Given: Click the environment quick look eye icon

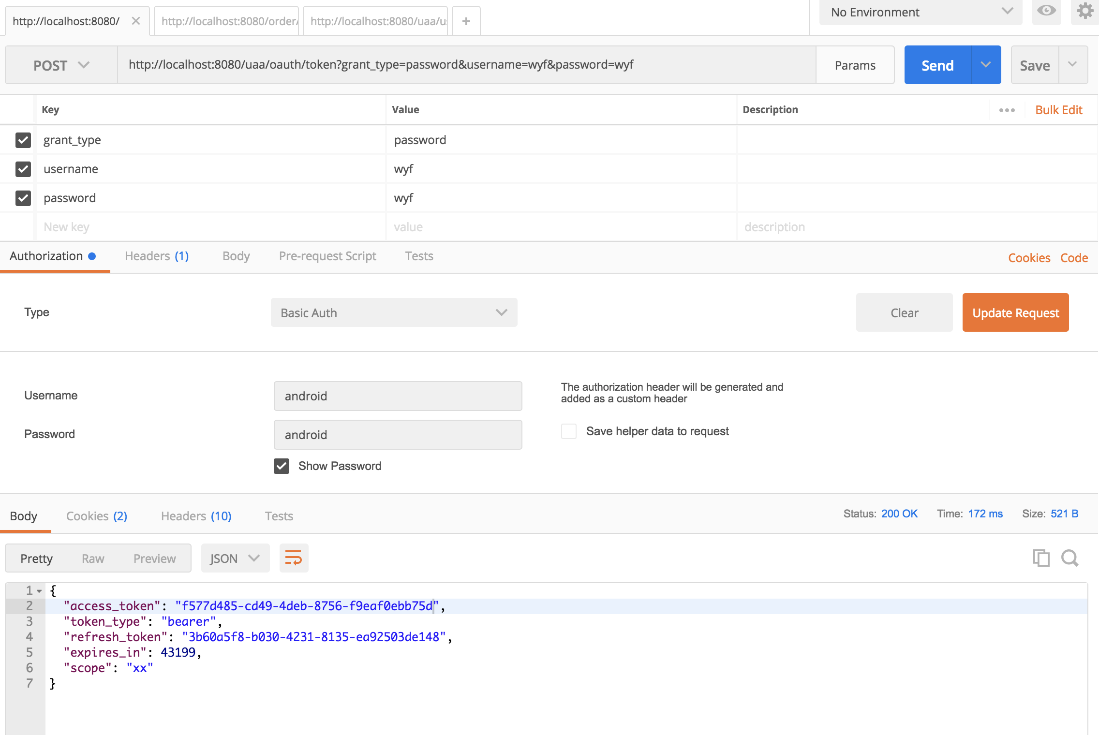Looking at the screenshot, I should coord(1046,11).
